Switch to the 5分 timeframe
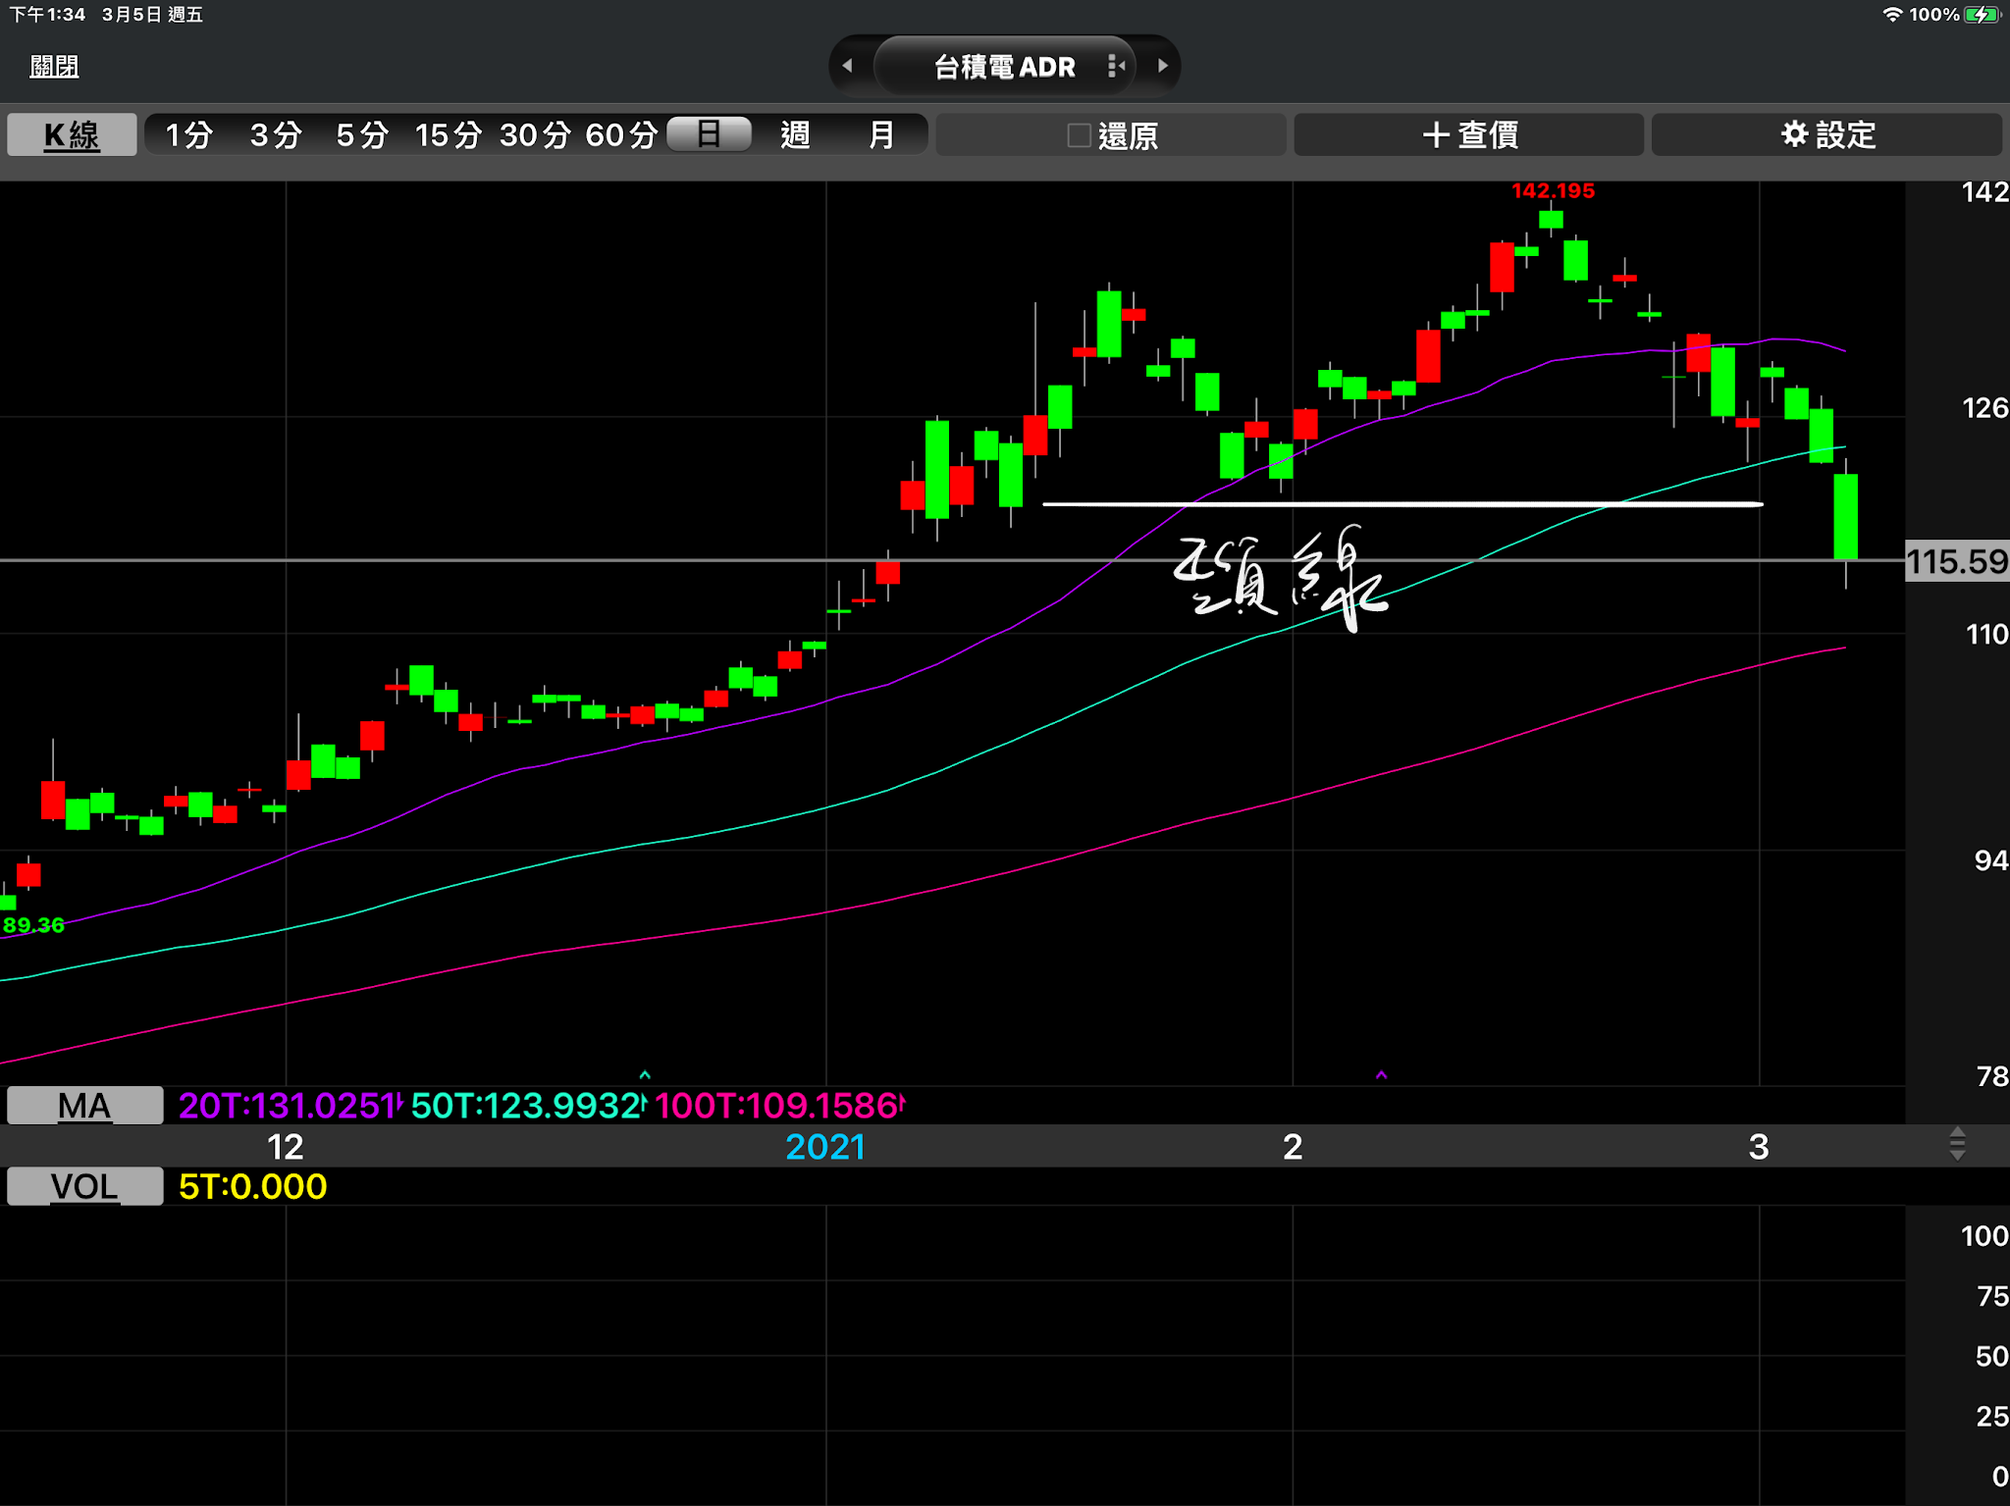Image resolution: width=2010 pixels, height=1506 pixels. [x=361, y=134]
